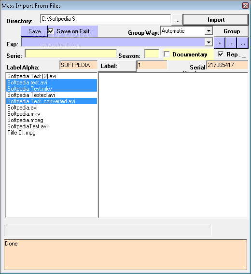
Task: Edit the Label number field
Action: [x=152, y=65]
